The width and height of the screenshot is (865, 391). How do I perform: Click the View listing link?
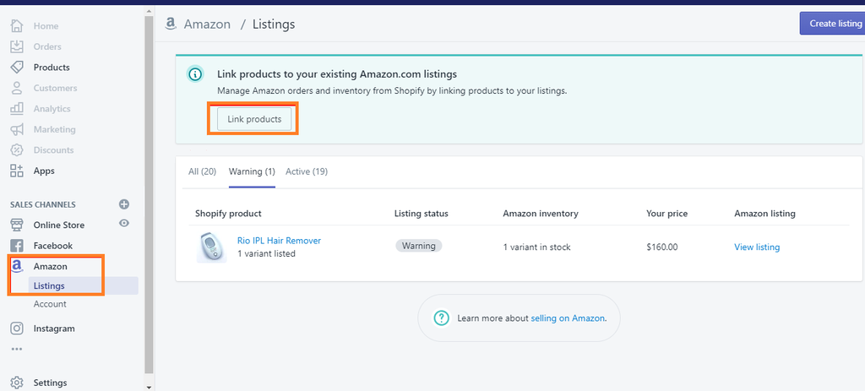757,247
